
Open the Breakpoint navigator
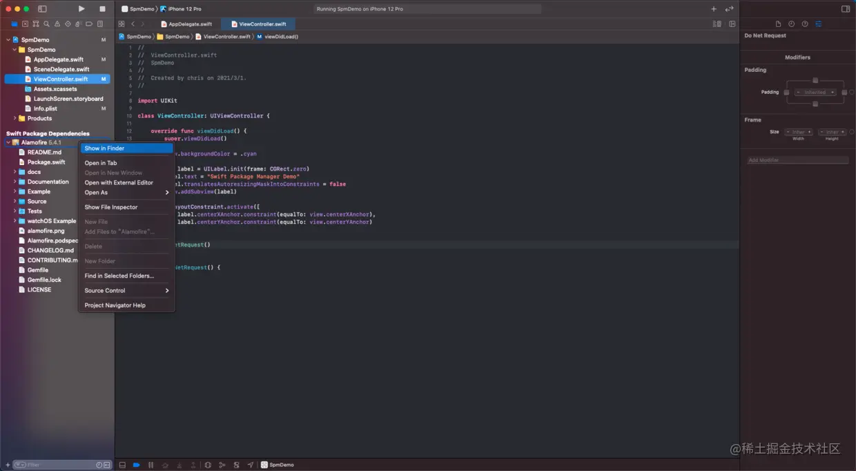pos(89,24)
